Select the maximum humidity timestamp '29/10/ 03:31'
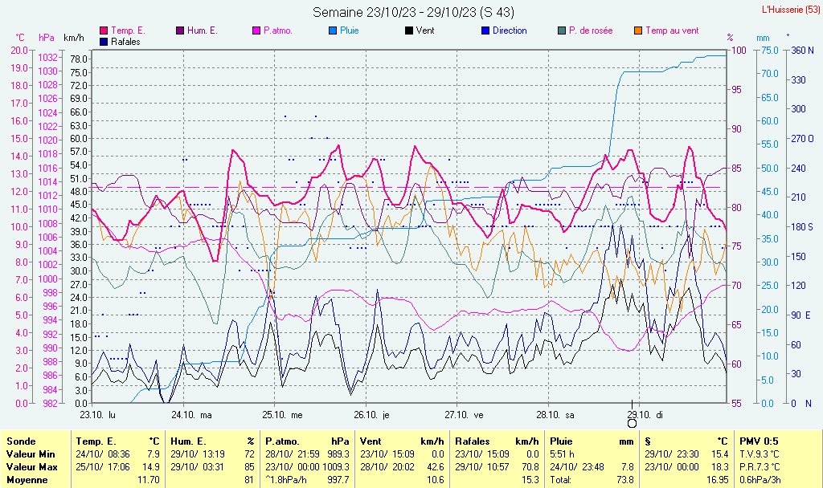 [x=198, y=466]
